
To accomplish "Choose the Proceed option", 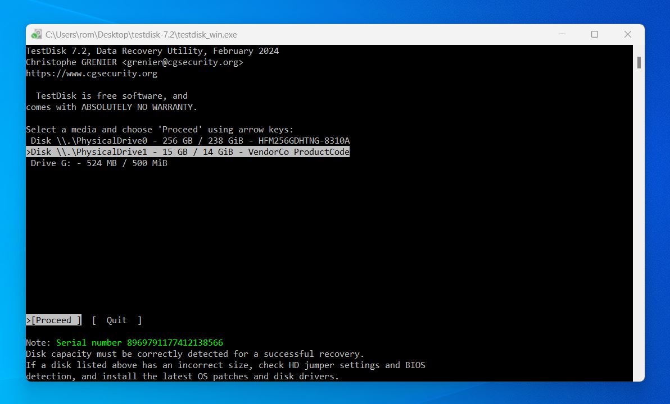I will pyautogui.click(x=54, y=320).
